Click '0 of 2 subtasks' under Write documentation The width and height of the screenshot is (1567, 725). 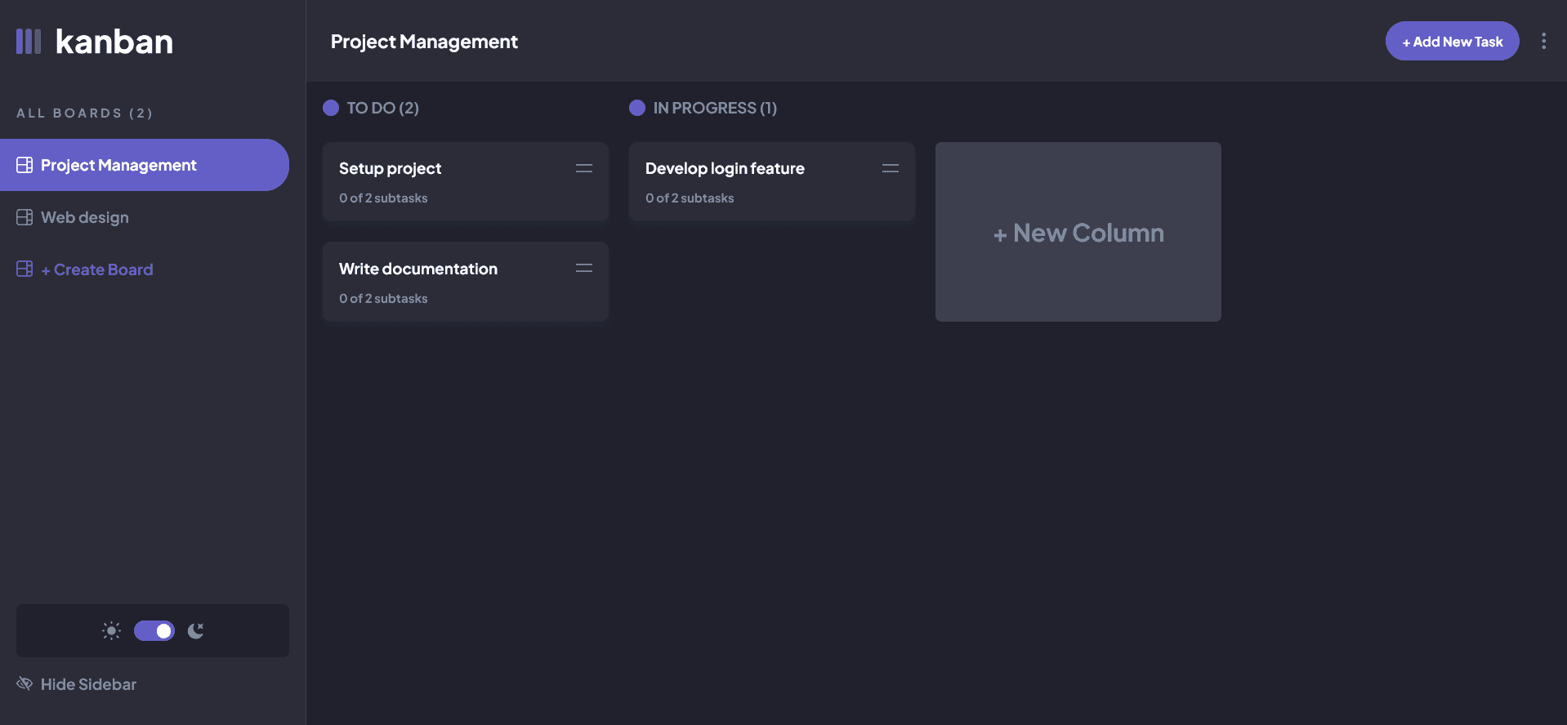(383, 298)
